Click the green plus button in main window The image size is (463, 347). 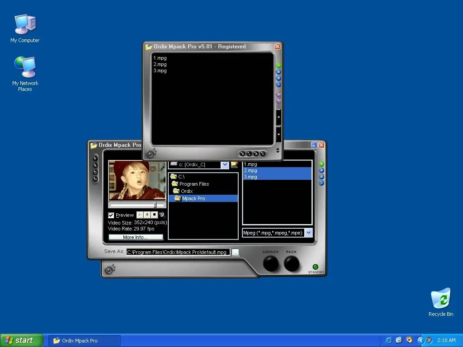[321, 164]
